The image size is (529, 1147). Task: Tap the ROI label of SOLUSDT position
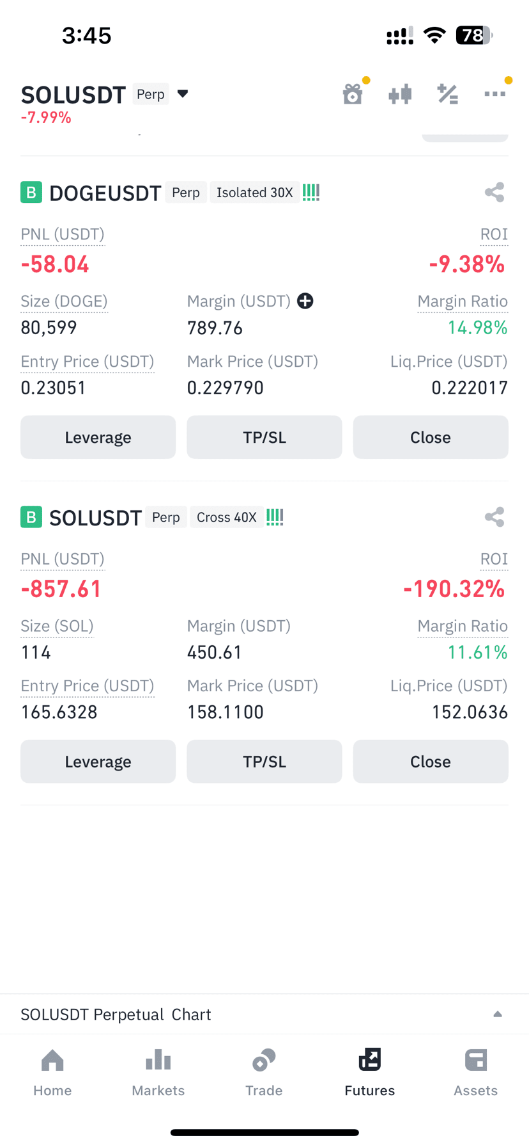pyautogui.click(x=494, y=559)
